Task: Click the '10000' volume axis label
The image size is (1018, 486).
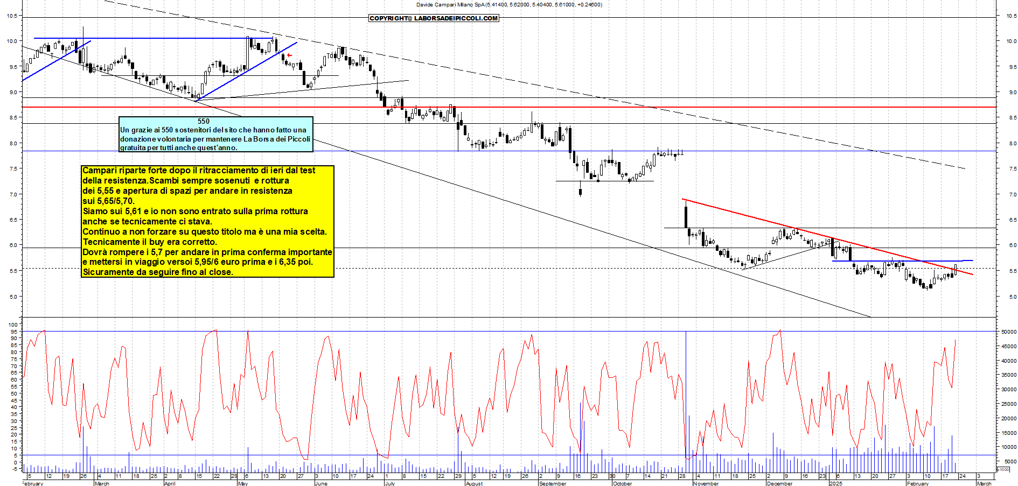Action: (1009, 447)
